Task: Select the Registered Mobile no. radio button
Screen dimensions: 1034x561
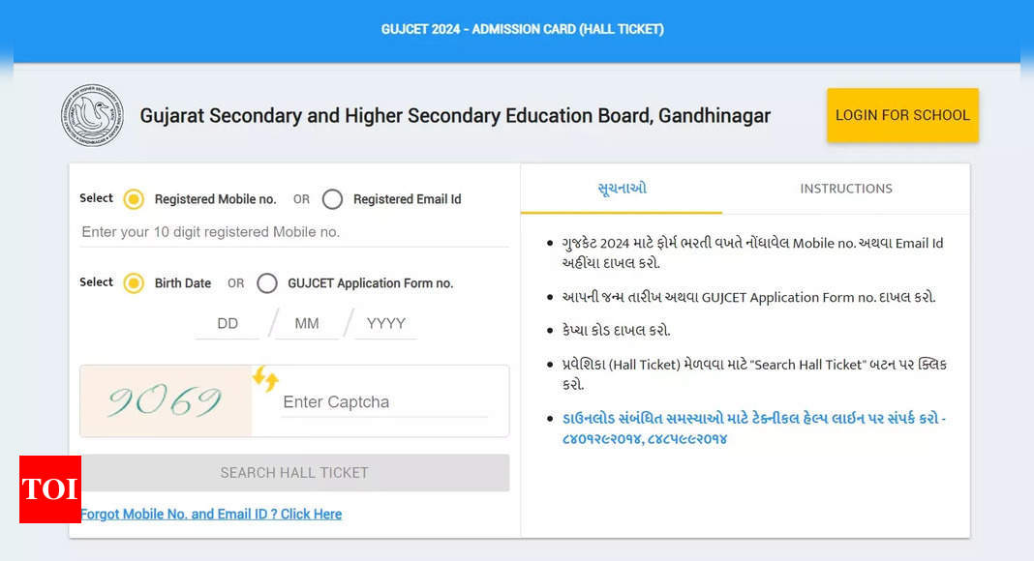Action: point(136,199)
